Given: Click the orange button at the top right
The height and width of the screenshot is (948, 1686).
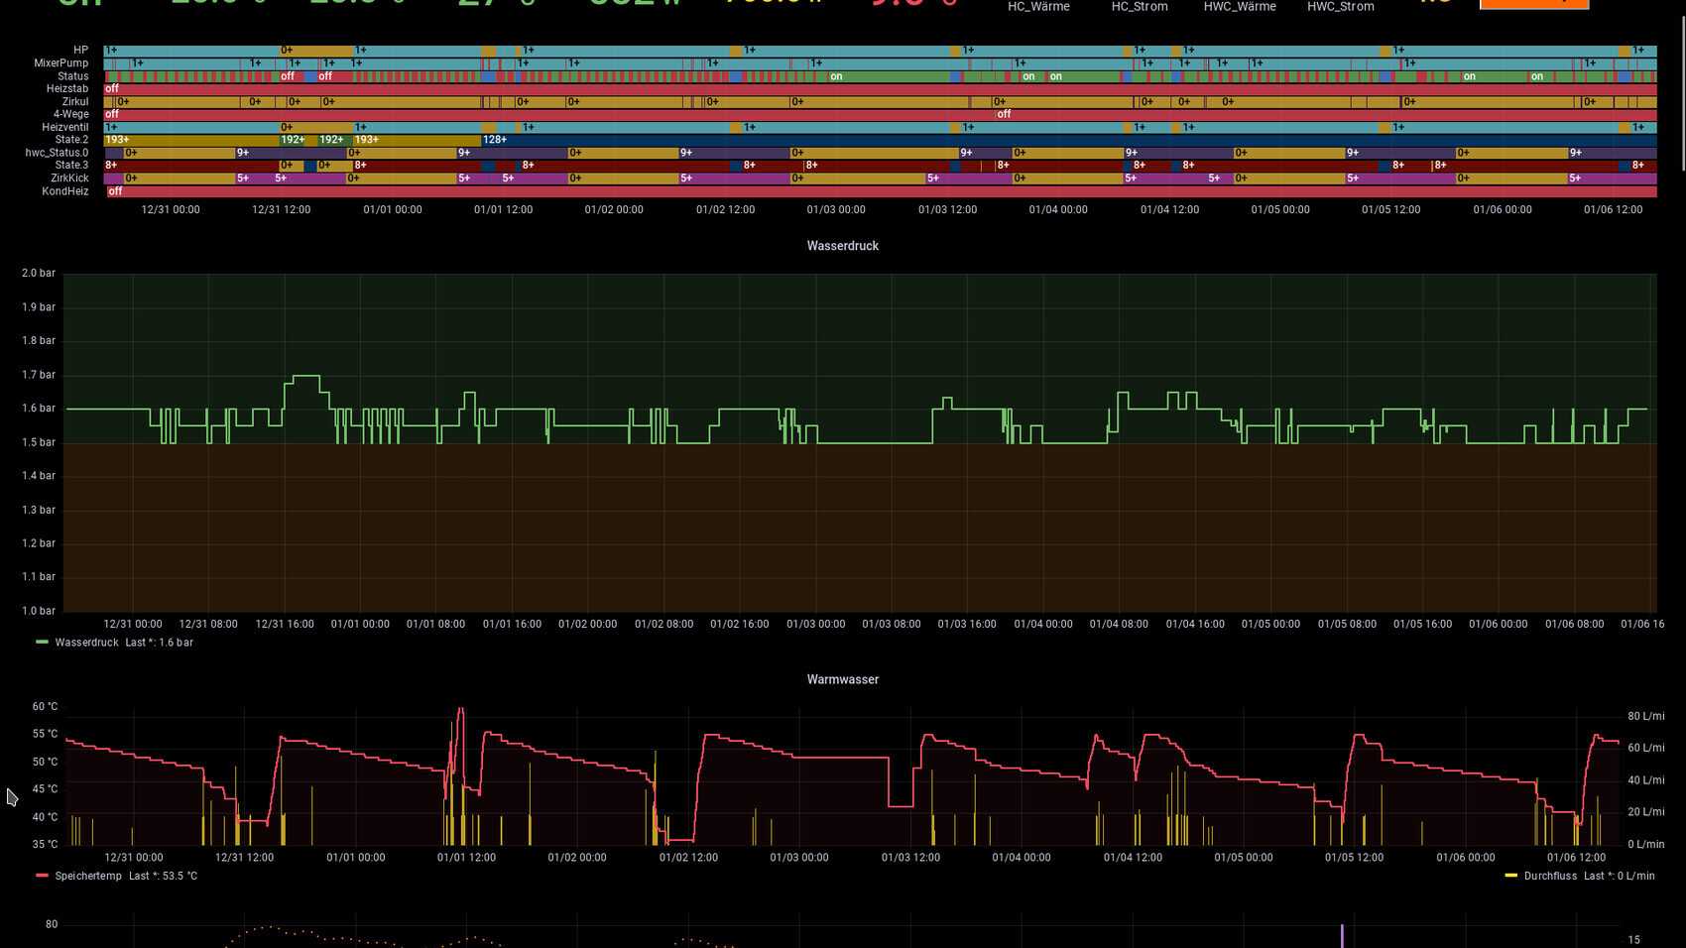Looking at the screenshot, I should tap(1533, 4).
